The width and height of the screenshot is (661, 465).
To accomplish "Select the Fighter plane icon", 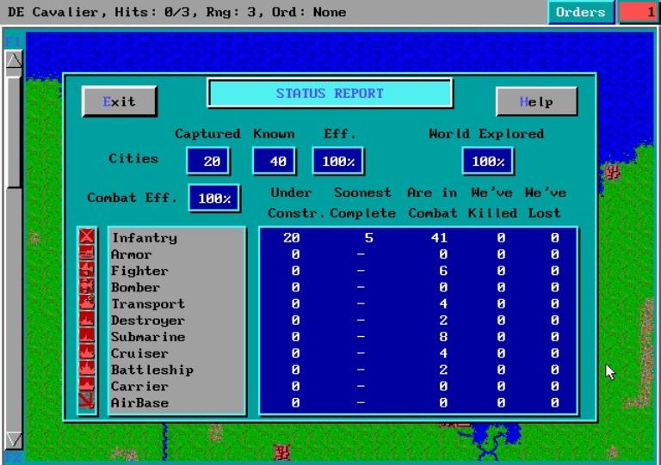I will coord(87,271).
